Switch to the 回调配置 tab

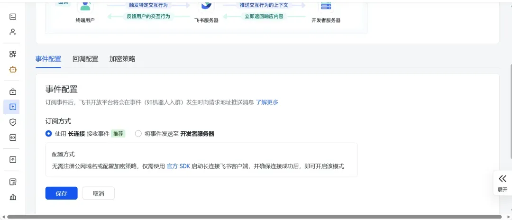click(x=85, y=59)
